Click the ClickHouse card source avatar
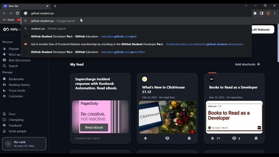This screenshot has width=279, height=157. click(144, 79)
